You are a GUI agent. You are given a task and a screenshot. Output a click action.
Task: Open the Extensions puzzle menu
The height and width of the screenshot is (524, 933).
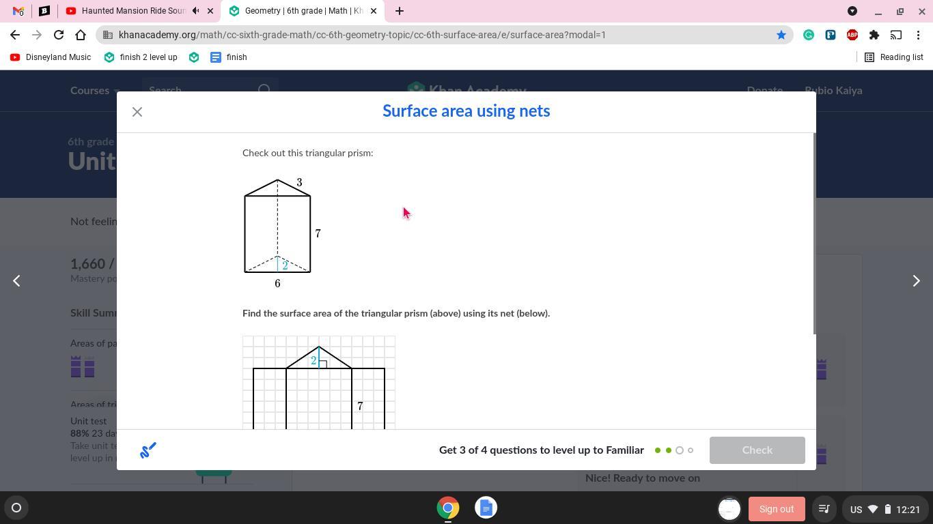click(x=874, y=35)
